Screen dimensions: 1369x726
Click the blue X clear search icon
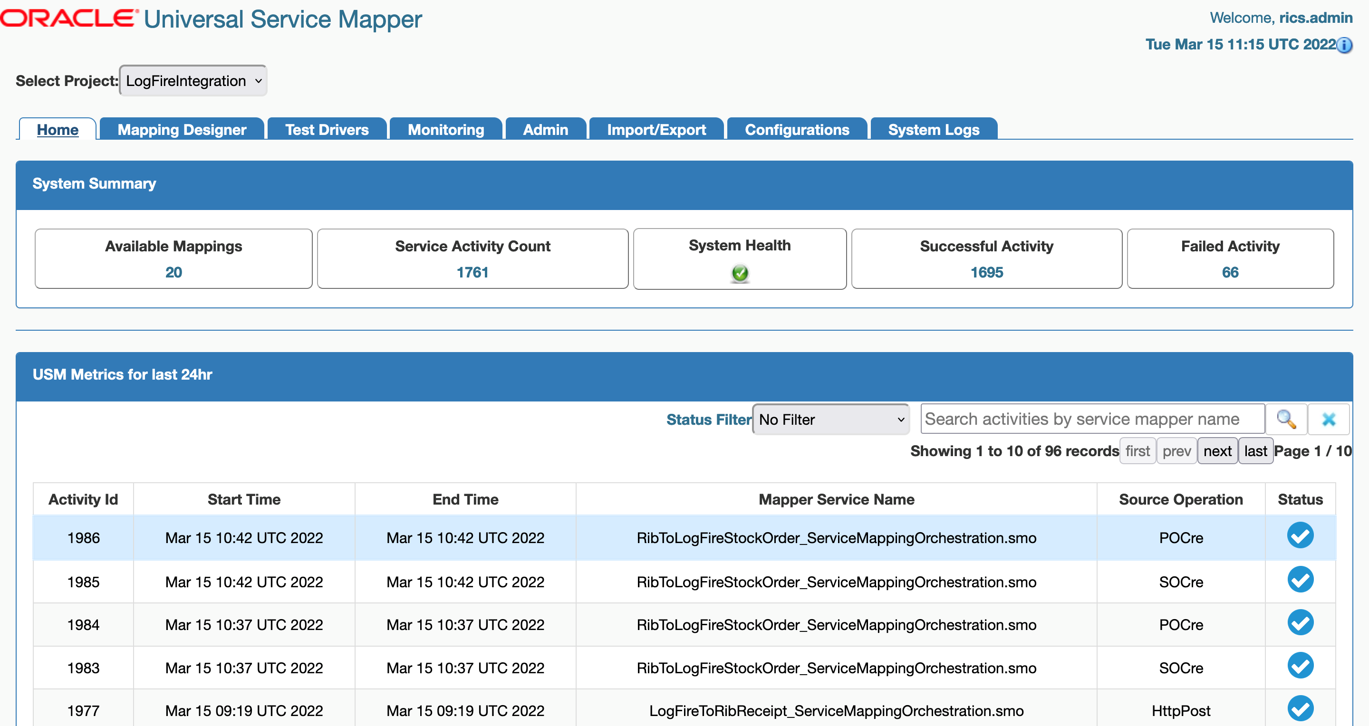pyautogui.click(x=1329, y=419)
